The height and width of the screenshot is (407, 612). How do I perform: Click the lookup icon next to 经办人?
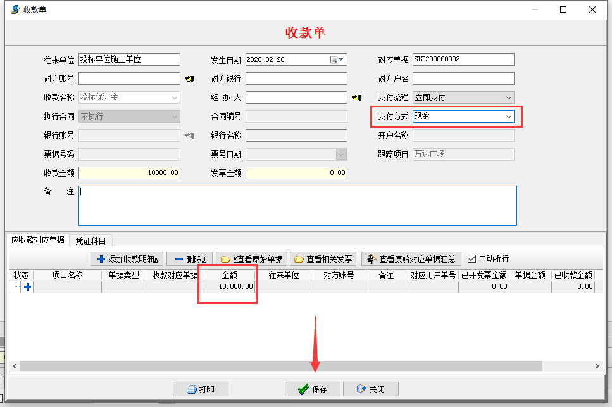point(355,97)
